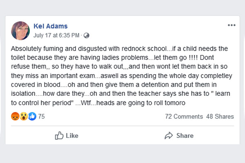Viewport: 245px width, 163px height.
Task: Show who reacted via the 75 count
Action: tap(42, 117)
